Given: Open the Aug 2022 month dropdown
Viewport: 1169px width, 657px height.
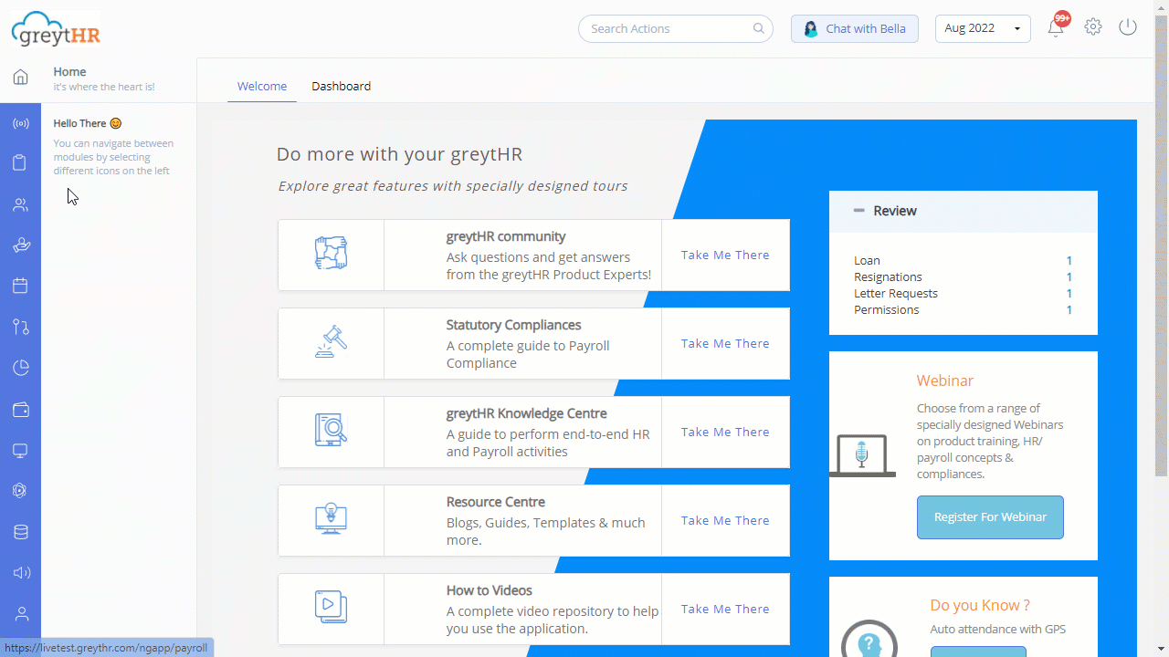Looking at the screenshot, I should (x=983, y=28).
